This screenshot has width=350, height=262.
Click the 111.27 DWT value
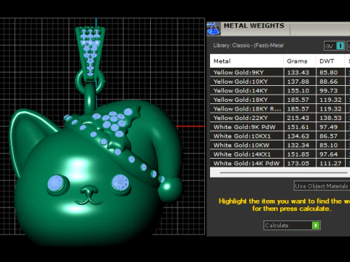(x=330, y=164)
